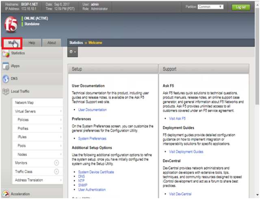Switch to the Help tab
Image resolution: width=260 pixels, height=199 pixels.
(32, 43)
